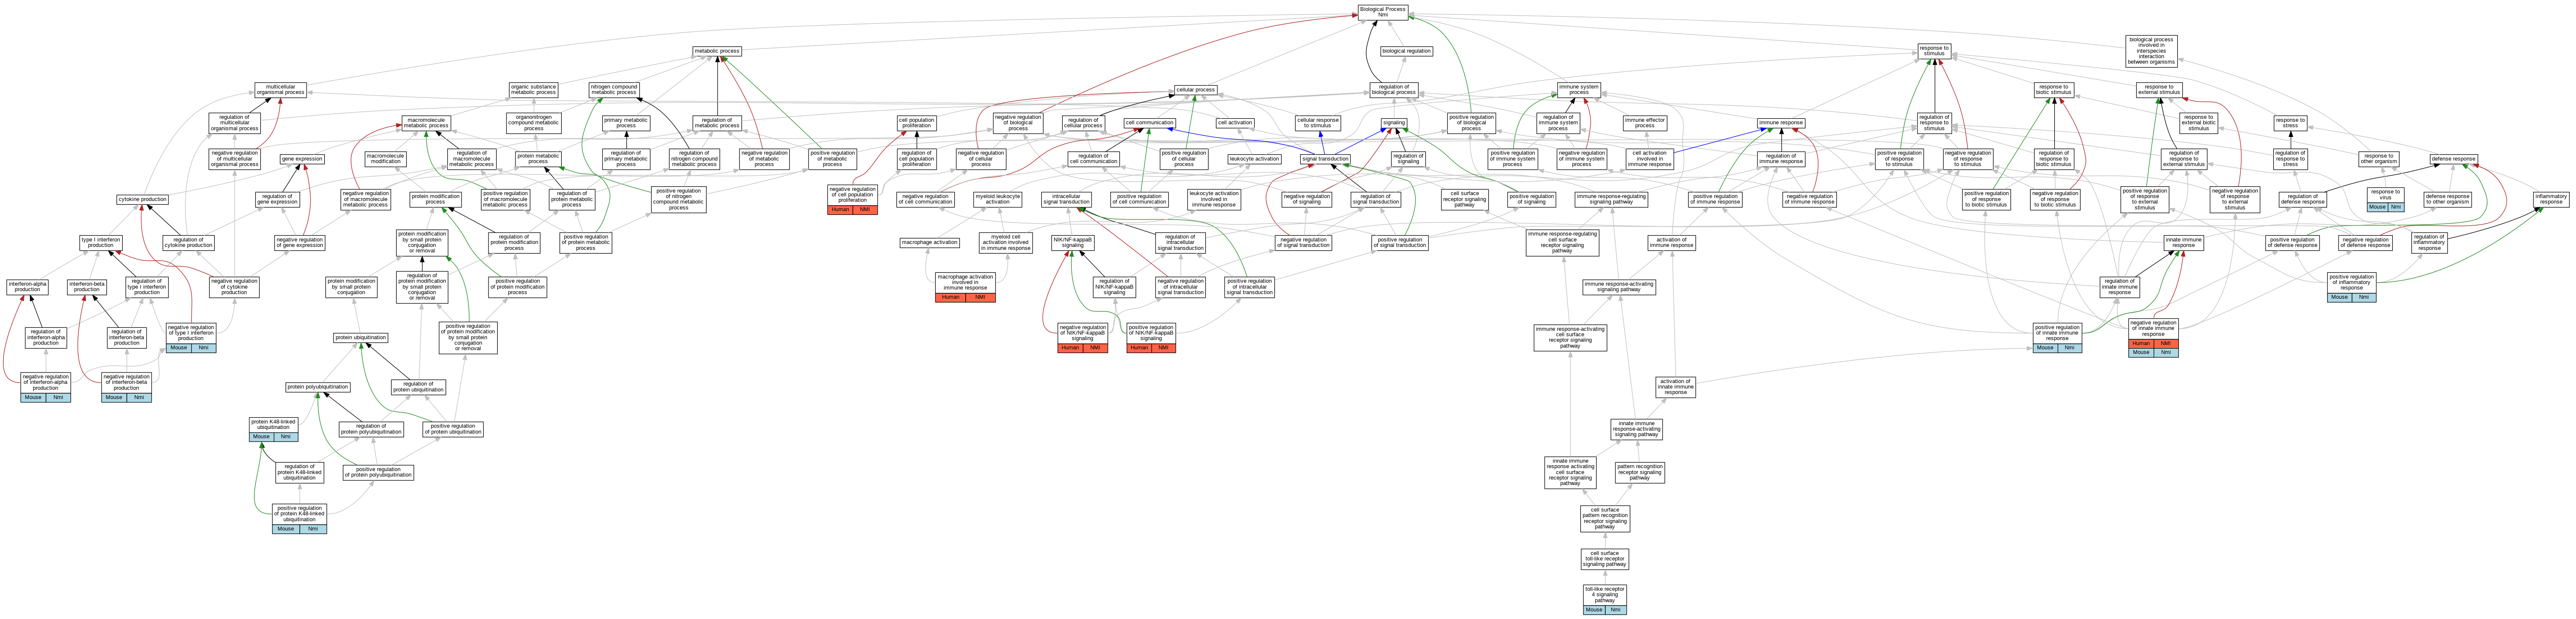Select the 'cell activation' node

click(1235, 123)
